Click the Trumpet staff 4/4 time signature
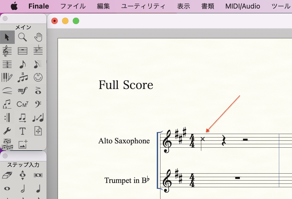This screenshot has width=292, height=199. point(192,180)
